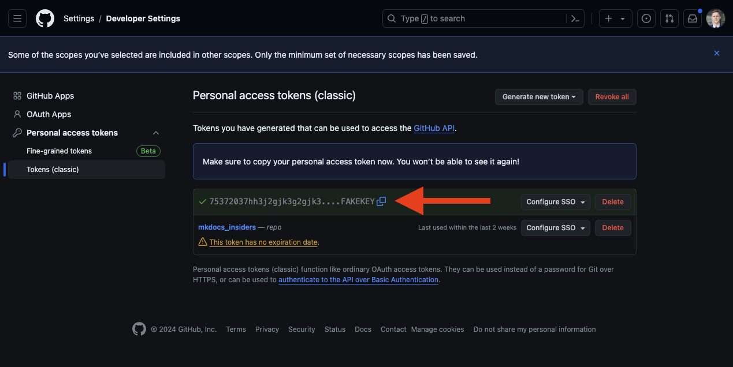The height and width of the screenshot is (367, 733).
Task: Open the Pull requests icon in header
Action: [x=669, y=18]
